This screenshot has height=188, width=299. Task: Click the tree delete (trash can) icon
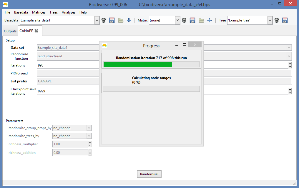point(277,20)
